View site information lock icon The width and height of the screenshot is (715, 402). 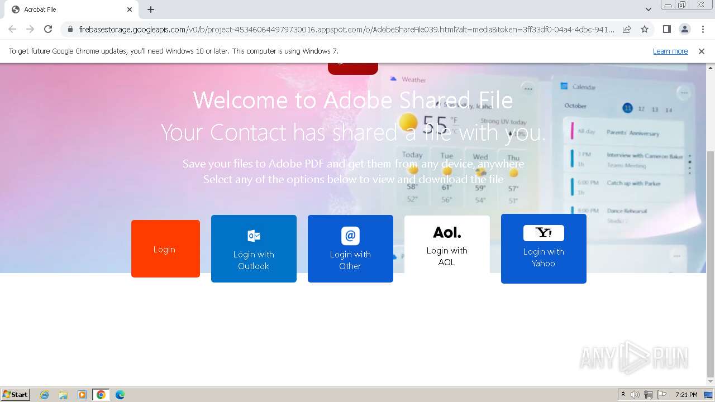tap(70, 29)
